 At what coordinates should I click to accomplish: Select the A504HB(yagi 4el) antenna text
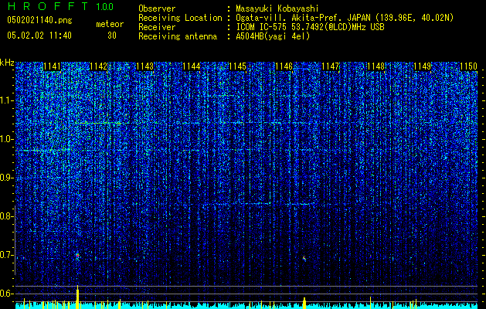[273, 36]
